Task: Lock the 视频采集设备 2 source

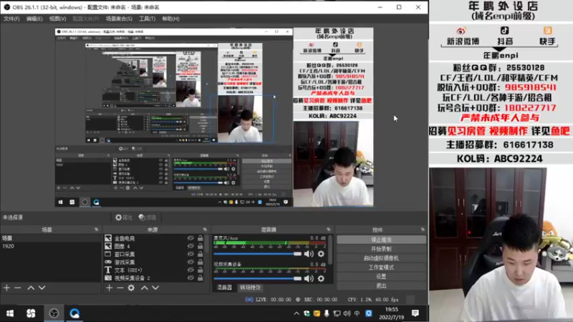Action: coord(201,278)
